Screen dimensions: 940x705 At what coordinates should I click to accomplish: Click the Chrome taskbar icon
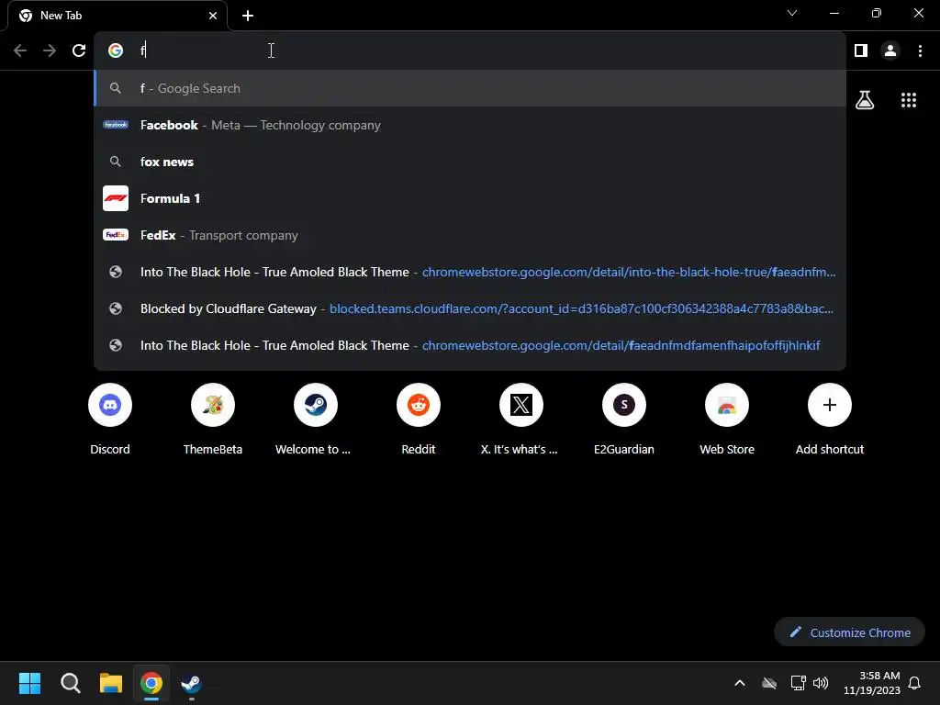coord(151,683)
